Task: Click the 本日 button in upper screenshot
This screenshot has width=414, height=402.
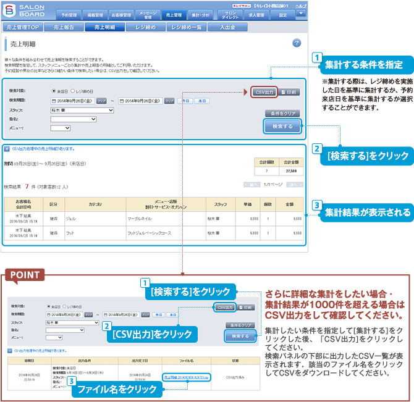Action: click(202, 101)
